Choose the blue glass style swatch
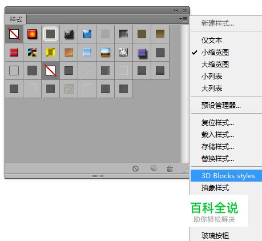Image resolution: width=262 pixels, height=241 pixels. (x=87, y=34)
